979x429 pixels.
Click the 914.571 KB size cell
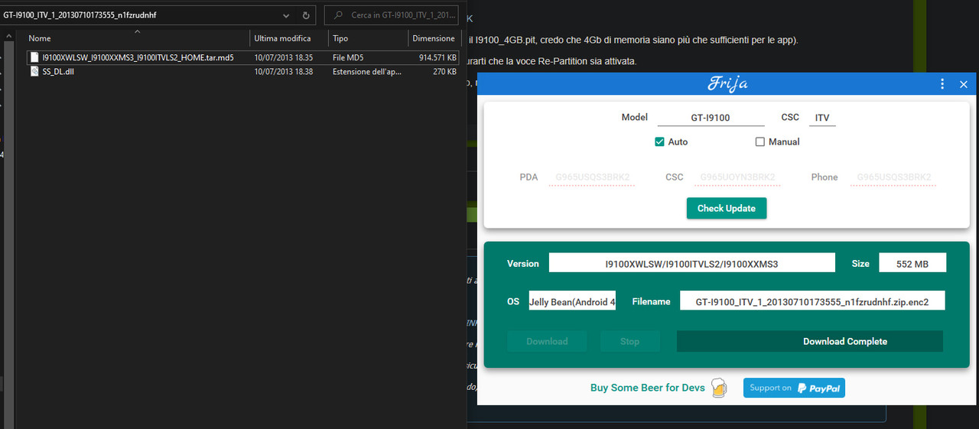click(x=437, y=57)
